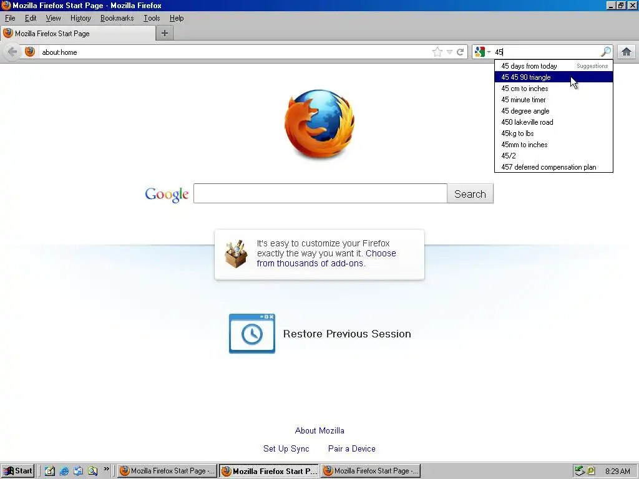Choose suggestion "45kg to lbs"
Viewport: 639px width, 479px height.
coord(554,133)
